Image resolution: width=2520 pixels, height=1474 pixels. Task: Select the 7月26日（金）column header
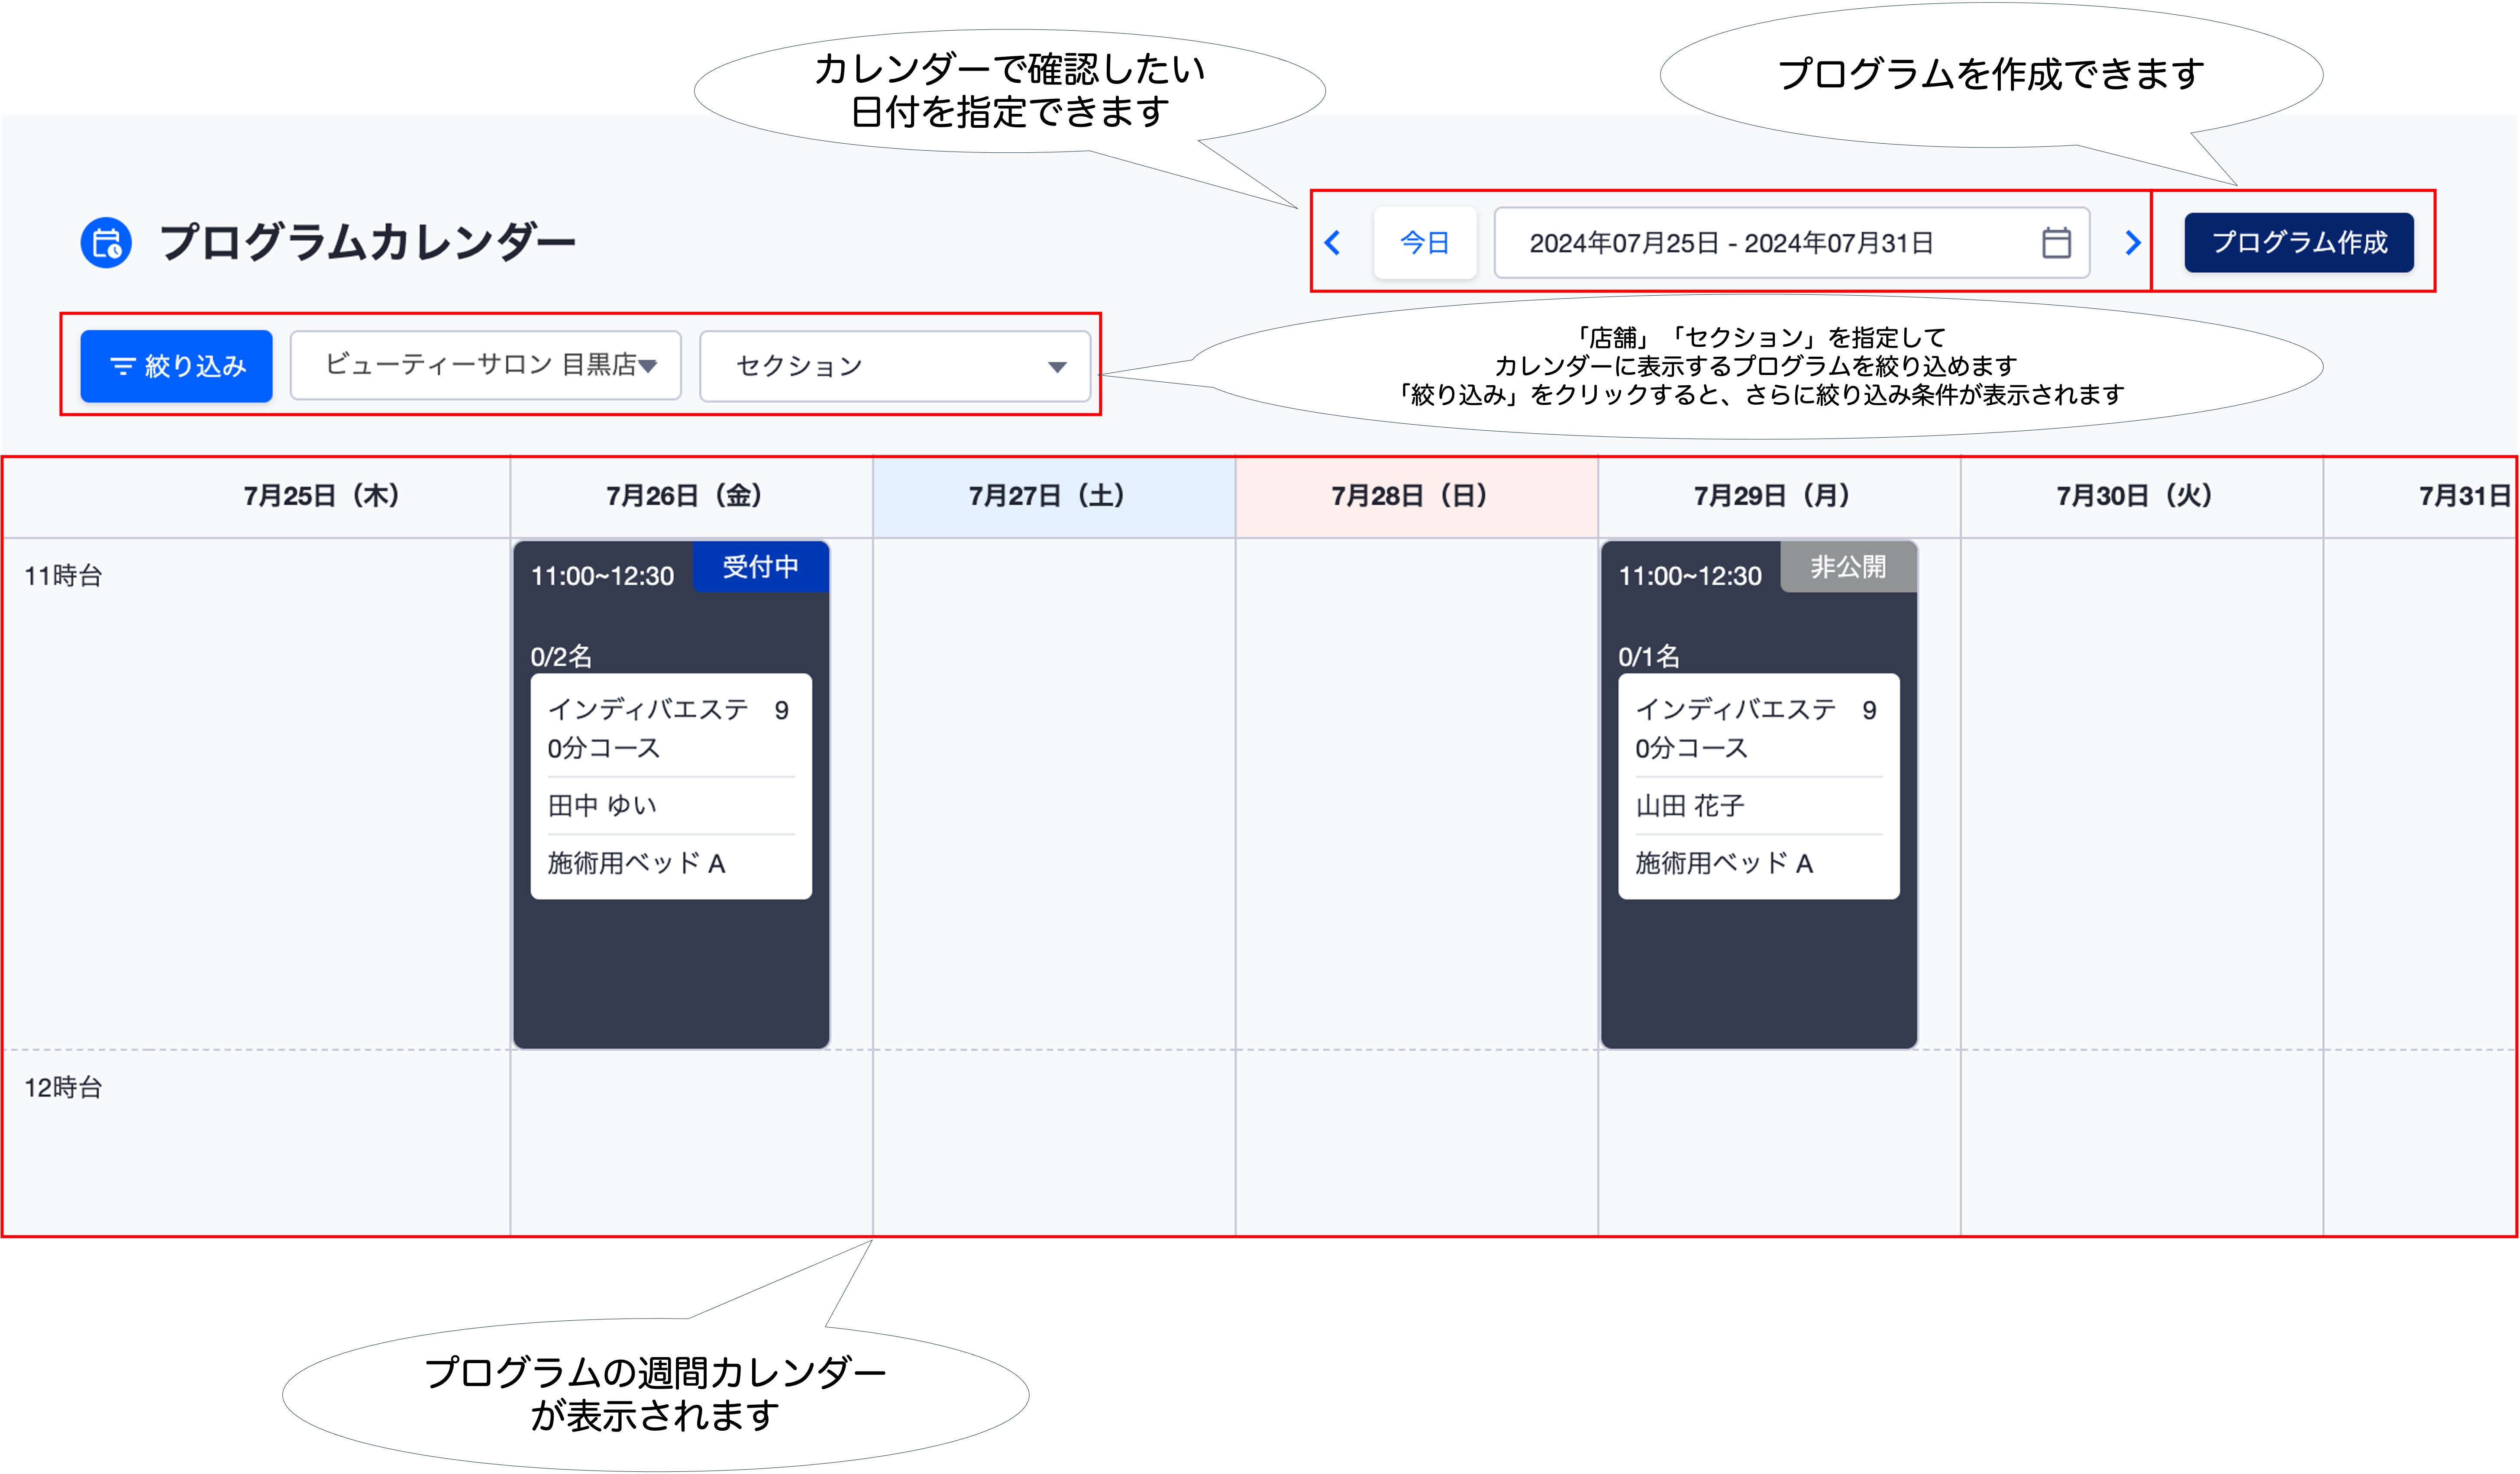click(x=691, y=496)
